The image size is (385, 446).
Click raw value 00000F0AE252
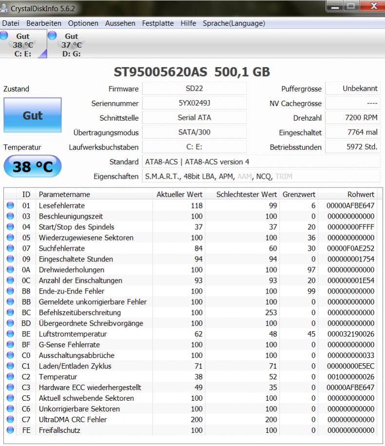(x=350, y=248)
